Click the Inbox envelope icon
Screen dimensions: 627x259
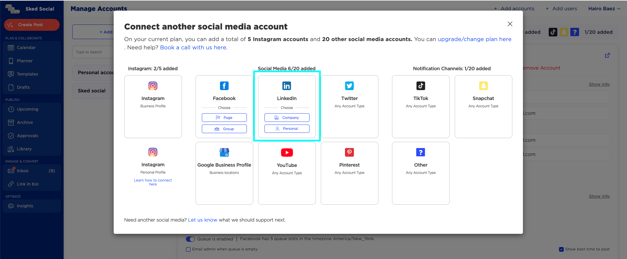coord(11,171)
